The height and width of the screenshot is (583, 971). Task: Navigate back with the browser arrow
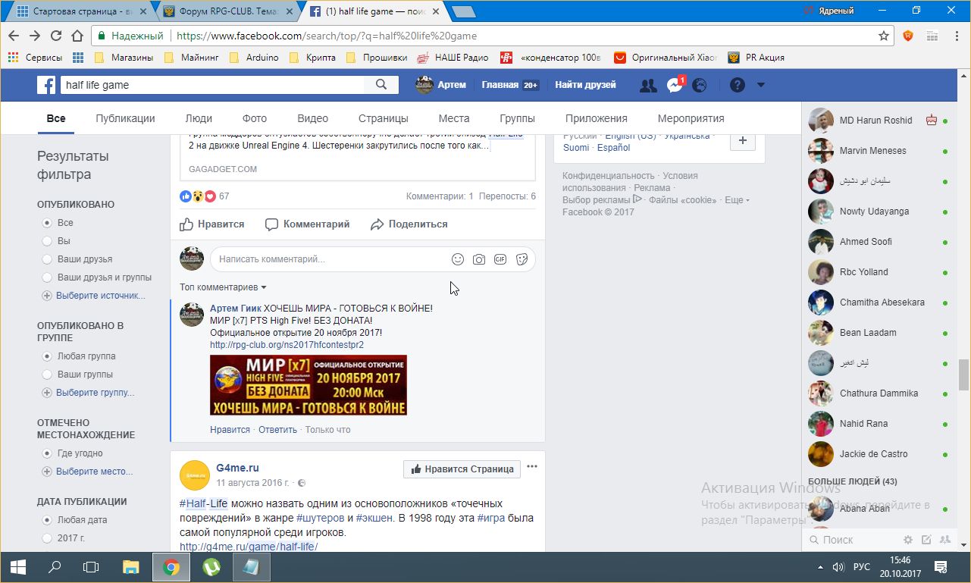[14, 36]
